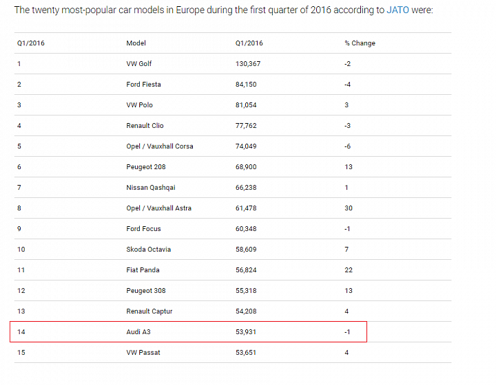The image size is (496, 385).
Task: Click the highlighted Audi A3 model cell
Action: (x=138, y=332)
